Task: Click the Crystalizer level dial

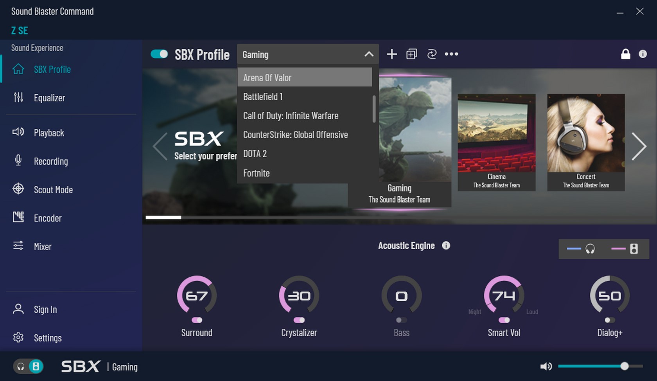Action: [x=299, y=295]
